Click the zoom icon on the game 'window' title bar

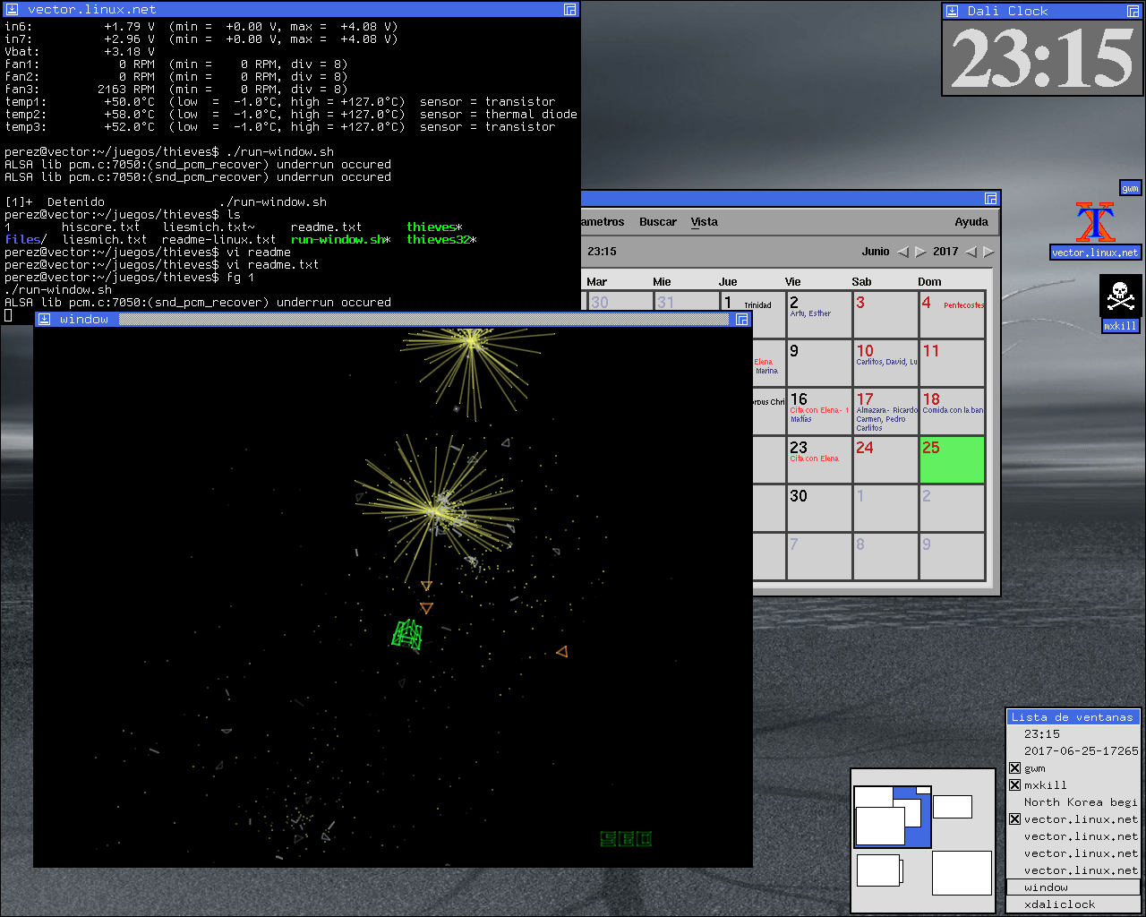click(x=741, y=319)
